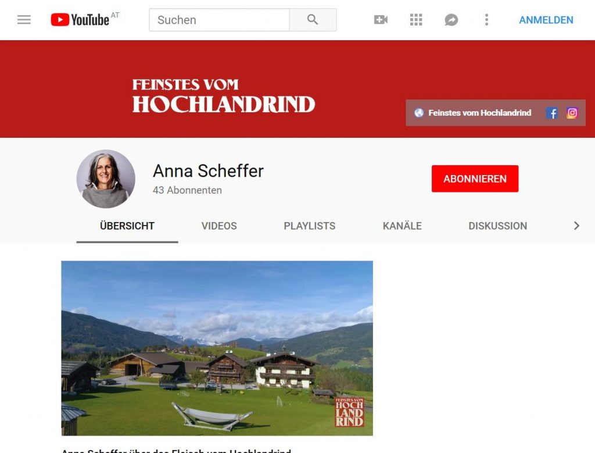Click into the Suchen search field
This screenshot has width=595, height=453.
click(219, 20)
